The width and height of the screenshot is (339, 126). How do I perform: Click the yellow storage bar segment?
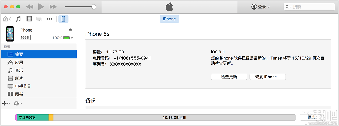click(x=51, y=118)
